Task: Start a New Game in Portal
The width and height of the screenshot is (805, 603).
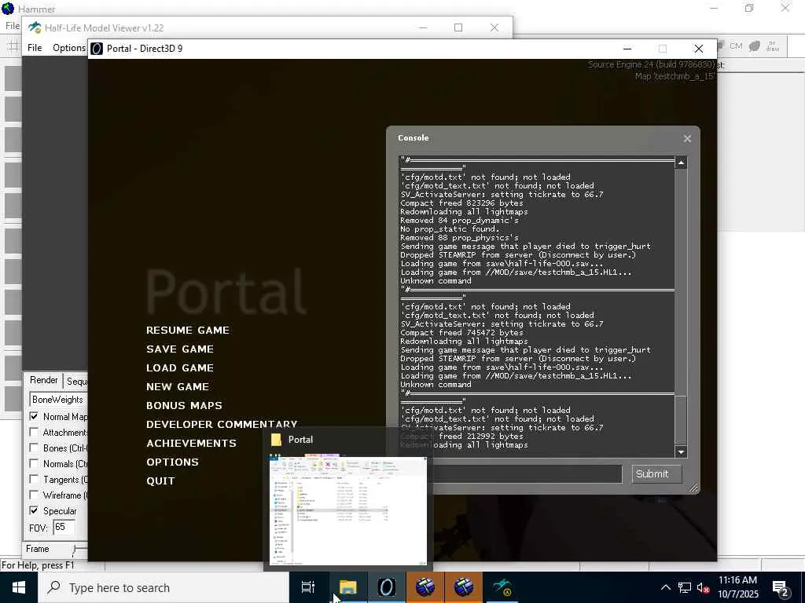Action: (x=177, y=386)
